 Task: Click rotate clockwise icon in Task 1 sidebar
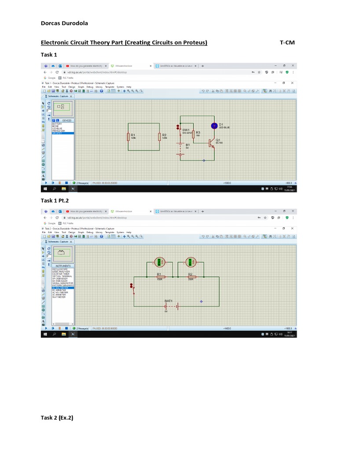[x=49, y=103]
